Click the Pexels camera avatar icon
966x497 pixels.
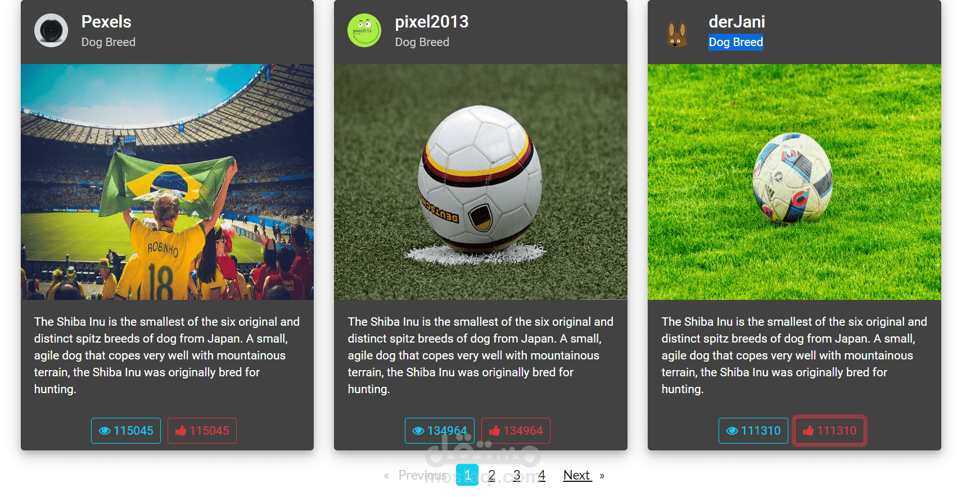coord(51,30)
